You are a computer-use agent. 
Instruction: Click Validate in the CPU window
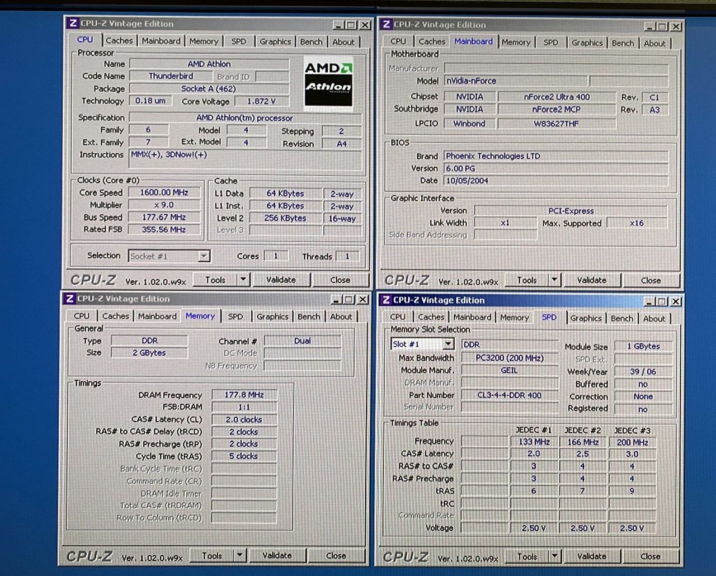pyautogui.click(x=281, y=280)
